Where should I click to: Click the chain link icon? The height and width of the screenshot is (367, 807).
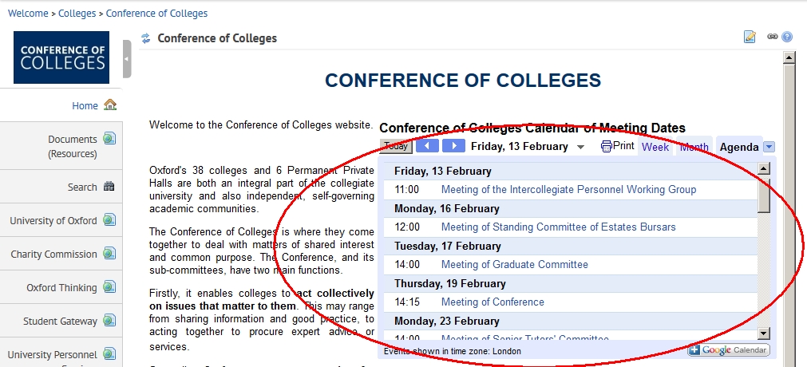coord(773,37)
